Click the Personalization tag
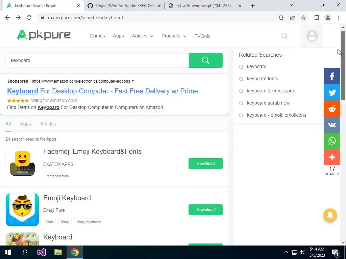Viewport: 346px width, 259px height. pos(57,176)
